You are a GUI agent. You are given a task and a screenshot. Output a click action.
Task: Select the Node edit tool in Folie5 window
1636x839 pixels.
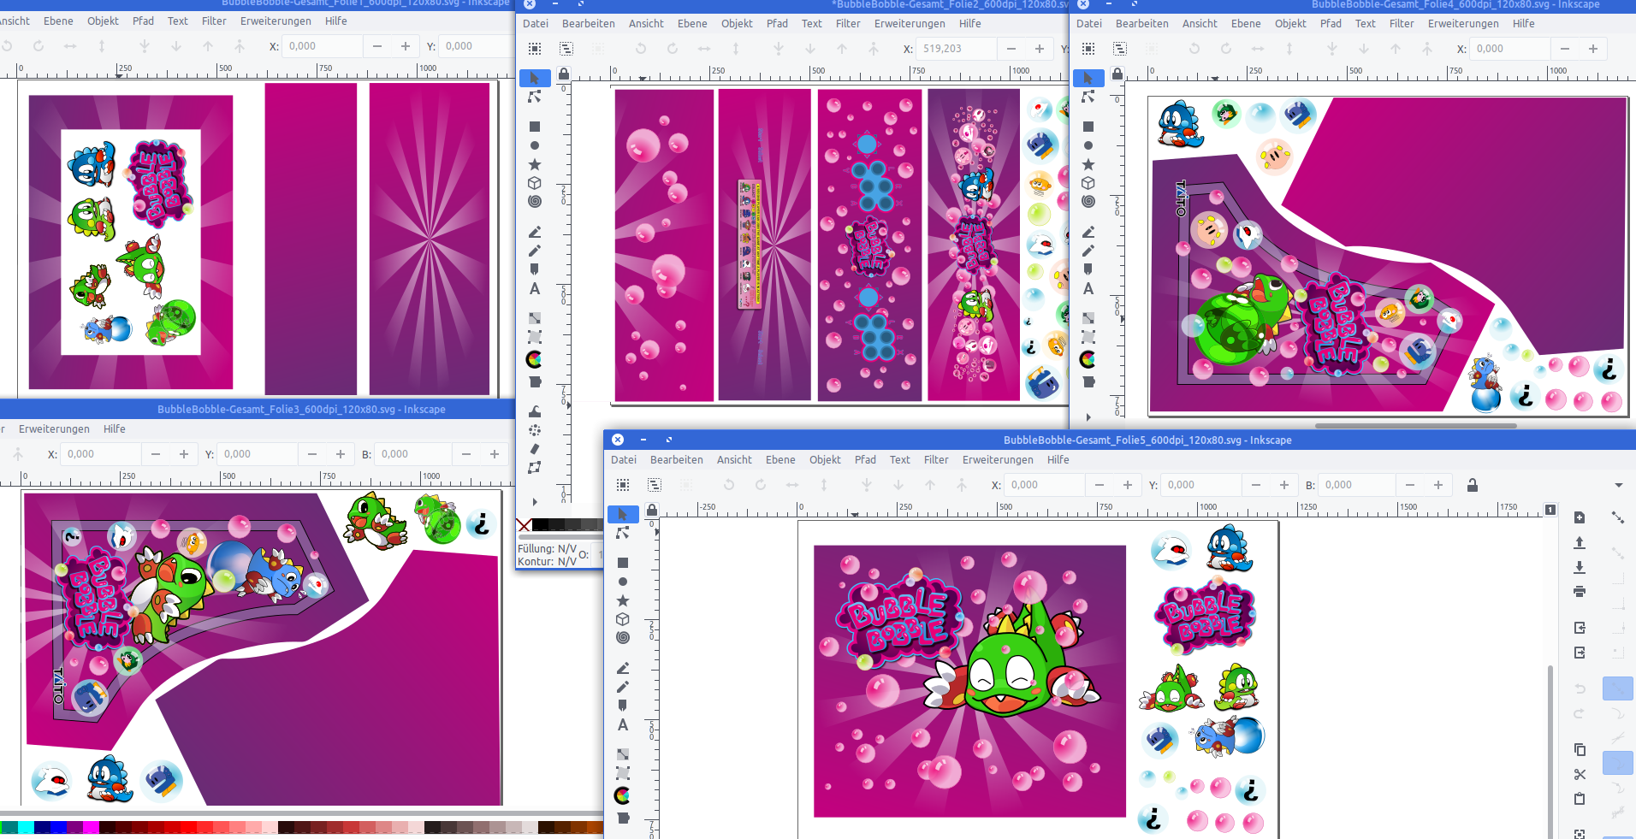[623, 533]
